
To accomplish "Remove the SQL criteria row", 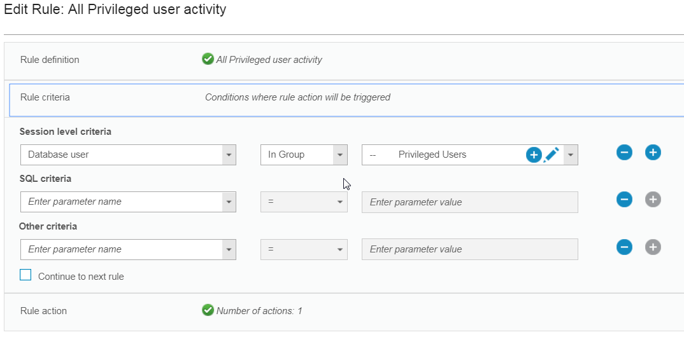I will pos(624,200).
